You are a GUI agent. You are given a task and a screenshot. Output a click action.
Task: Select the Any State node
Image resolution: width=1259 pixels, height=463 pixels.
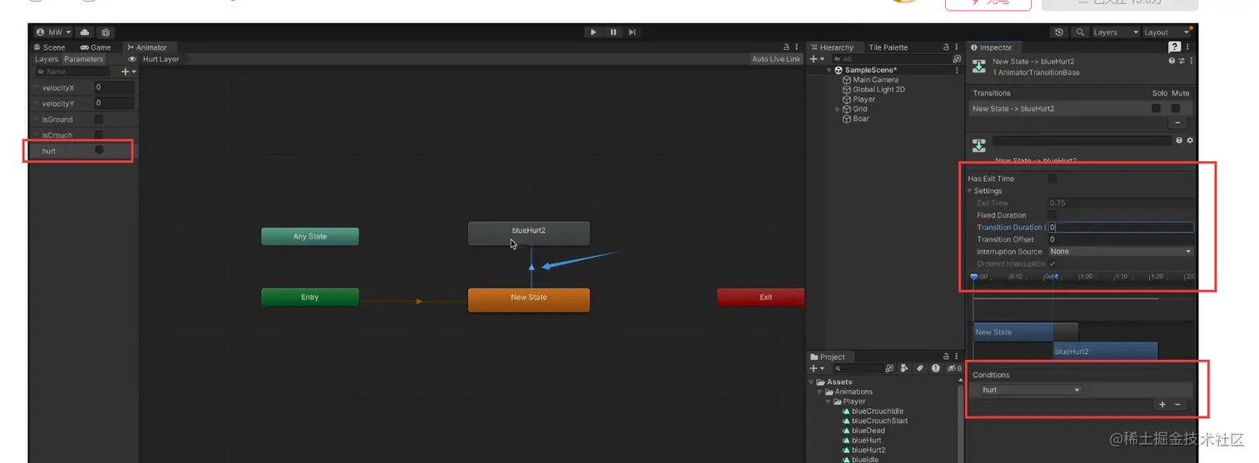coord(310,237)
